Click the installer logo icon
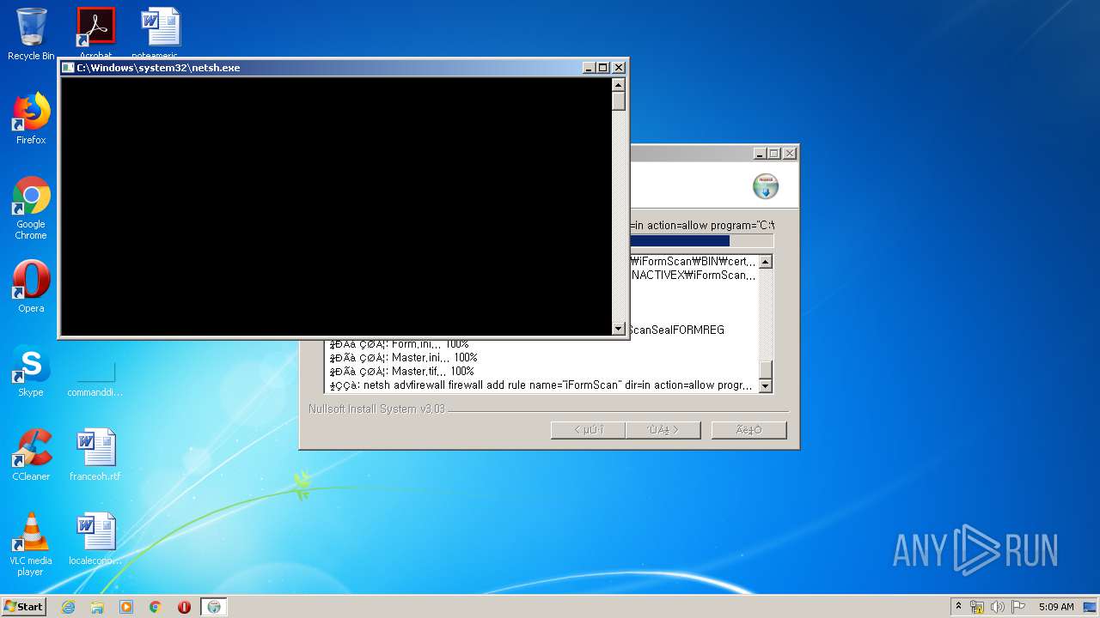The width and height of the screenshot is (1100, 618). [766, 186]
